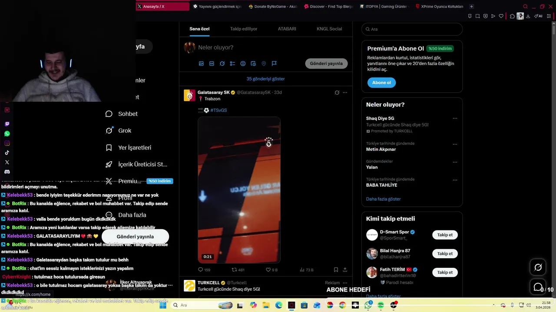Add page to bookmarks heart icon
The image size is (556, 312).
(501, 16)
